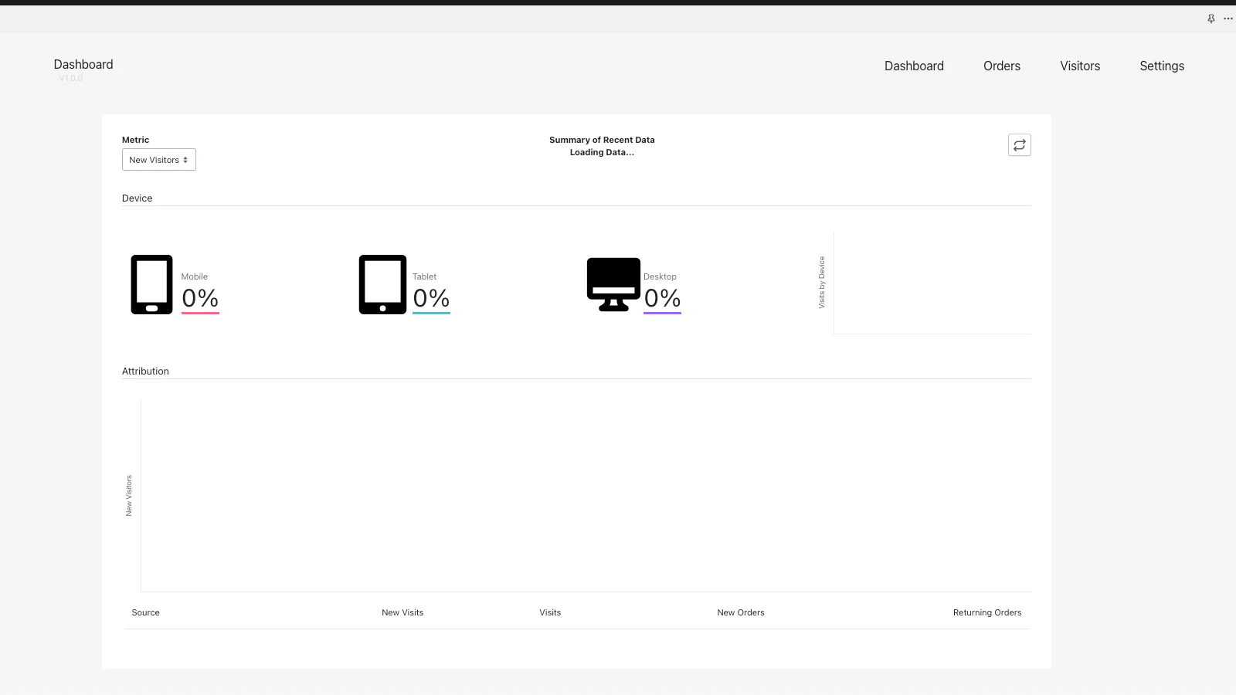The width and height of the screenshot is (1236, 695).
Task: Click the Dashboard logo title at left
Action: (83, 65)
